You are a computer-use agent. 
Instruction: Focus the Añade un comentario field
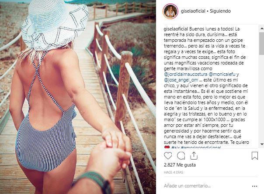click(207, 186)
